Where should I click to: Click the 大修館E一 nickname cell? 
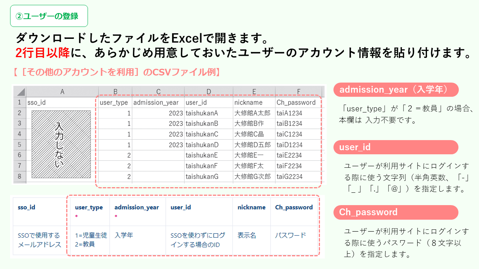(x=254, y=155)
